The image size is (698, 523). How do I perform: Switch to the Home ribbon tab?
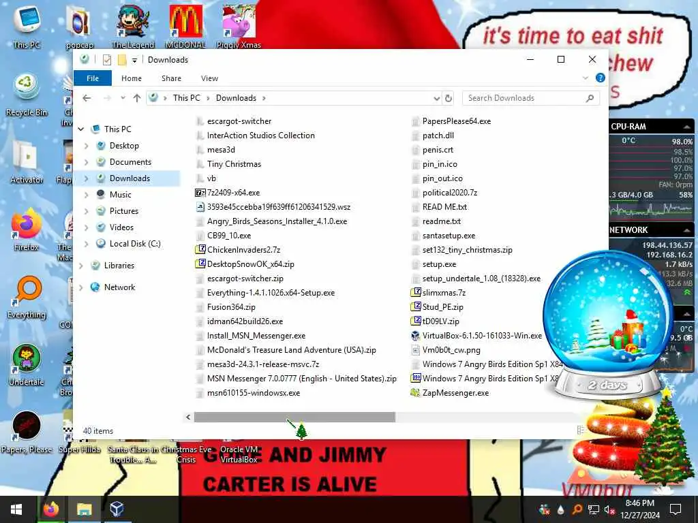tap(132, 78)
